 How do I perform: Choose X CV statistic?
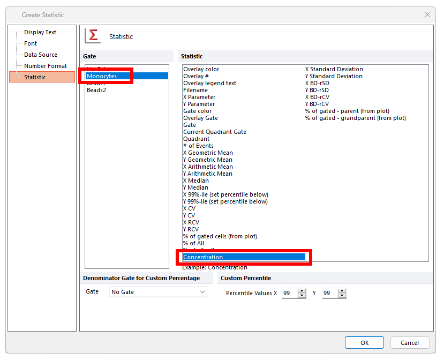pyautogui.click(x=189, y=208)
